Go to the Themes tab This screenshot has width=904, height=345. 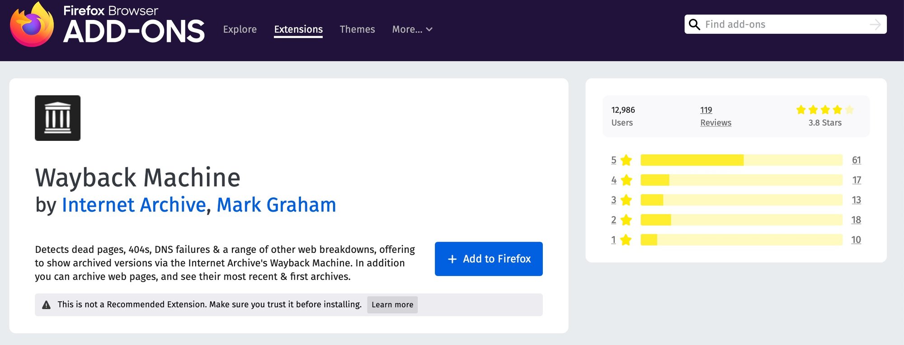(x=357, y=29)
